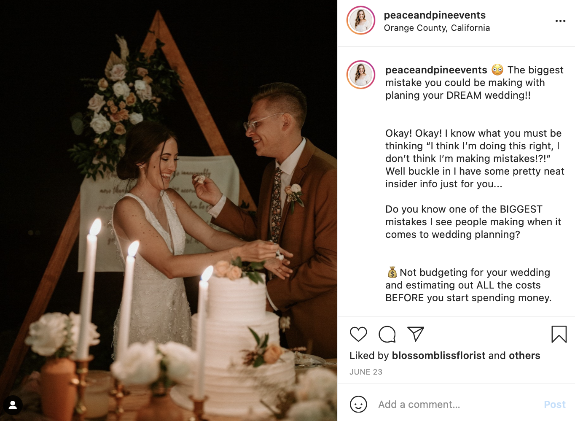The height and width of the screenshot is (421, 575).
Task: Open comments via speech bubble icon
Action: point(387,334)
